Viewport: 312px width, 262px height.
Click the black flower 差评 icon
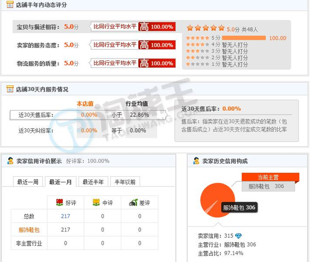pos(133,202)
